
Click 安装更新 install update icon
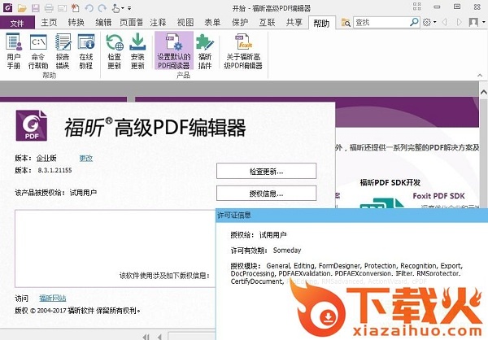tap(137, 52)
